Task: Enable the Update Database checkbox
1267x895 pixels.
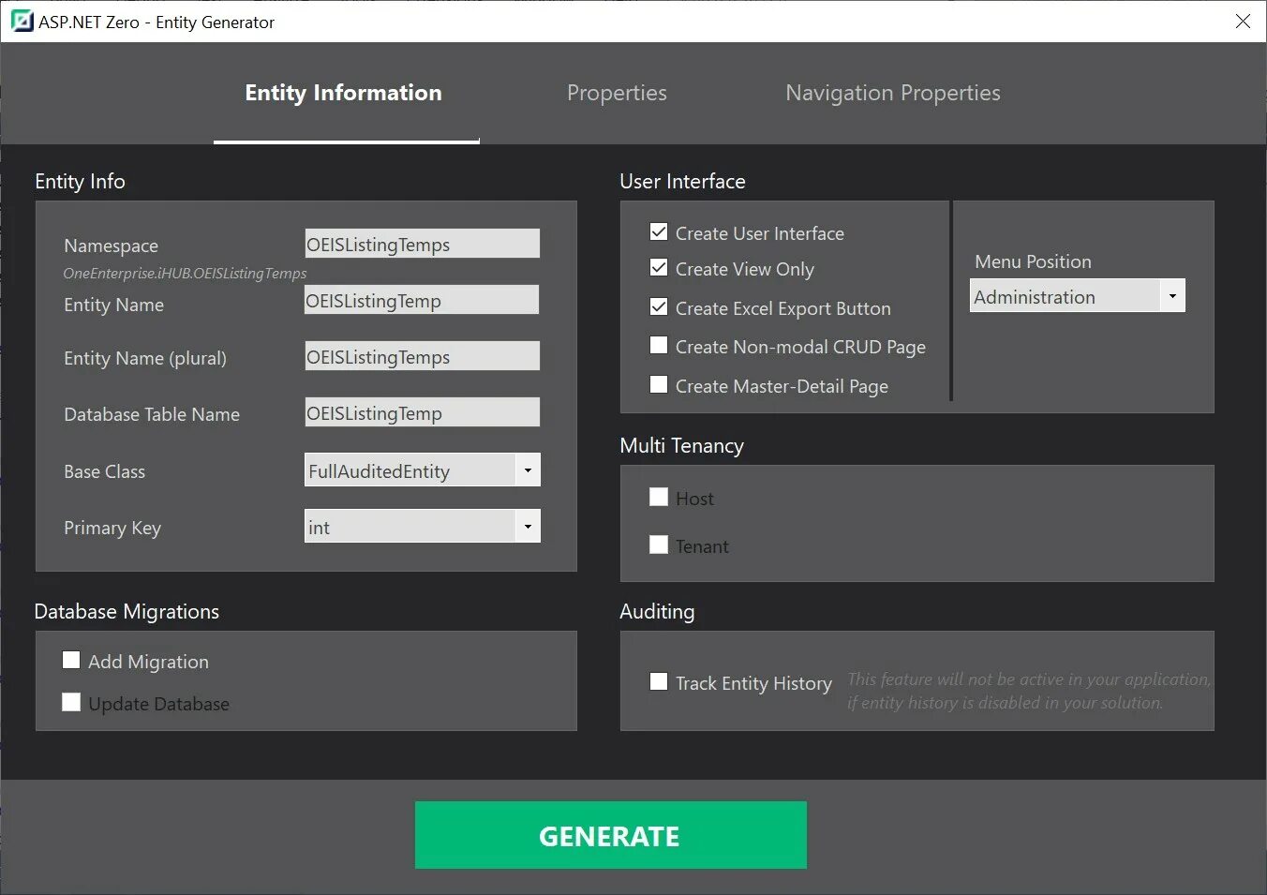Action: [71, 701]
